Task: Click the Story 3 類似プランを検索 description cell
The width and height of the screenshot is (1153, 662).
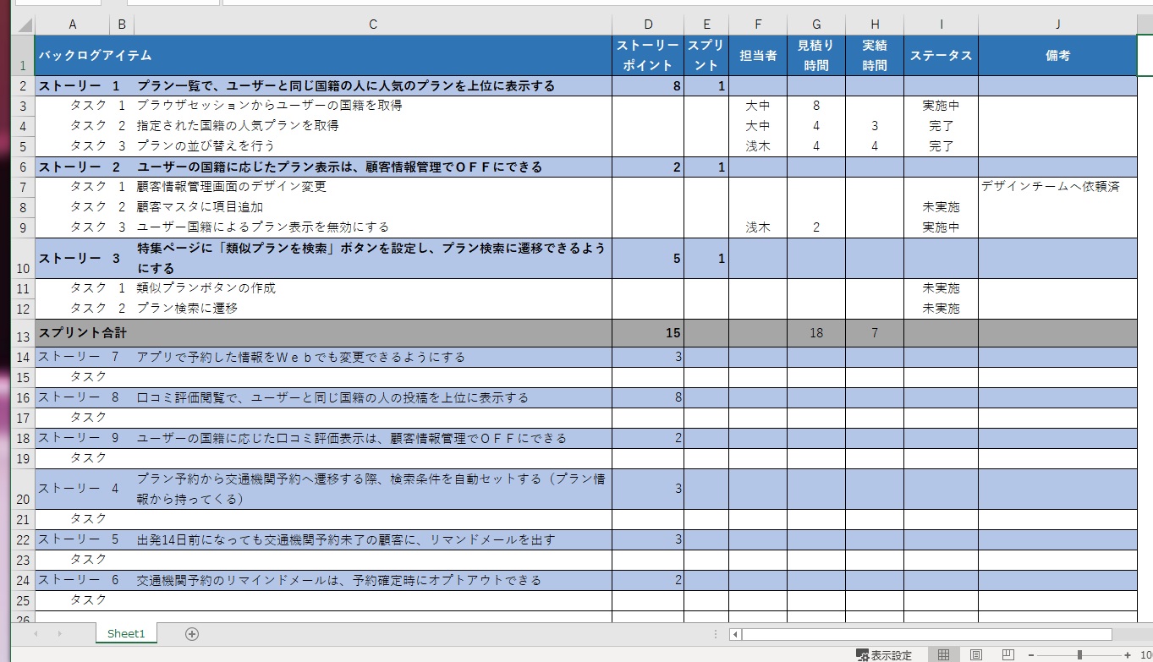Action: click(x=373, y=259)
